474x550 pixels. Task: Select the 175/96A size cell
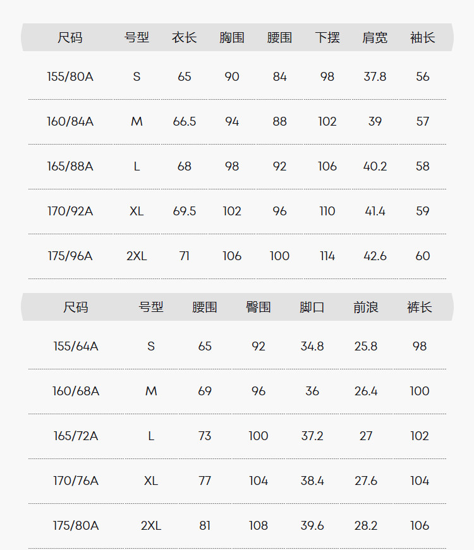pos(70,256)
